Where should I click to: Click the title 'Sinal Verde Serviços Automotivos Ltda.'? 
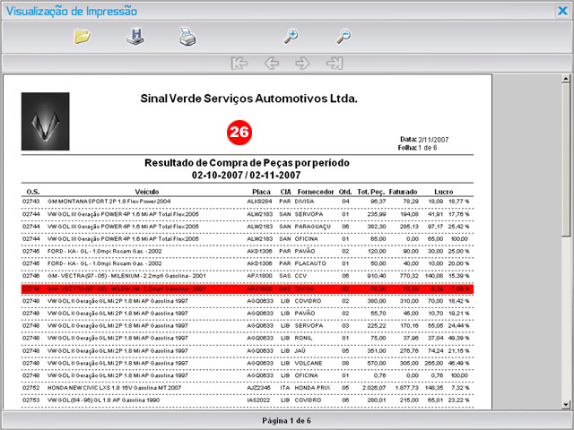click(x=249, y=99)
